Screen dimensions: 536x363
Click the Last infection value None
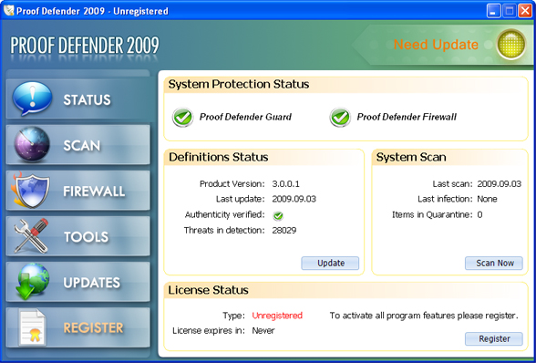click(x=487, y=199)
